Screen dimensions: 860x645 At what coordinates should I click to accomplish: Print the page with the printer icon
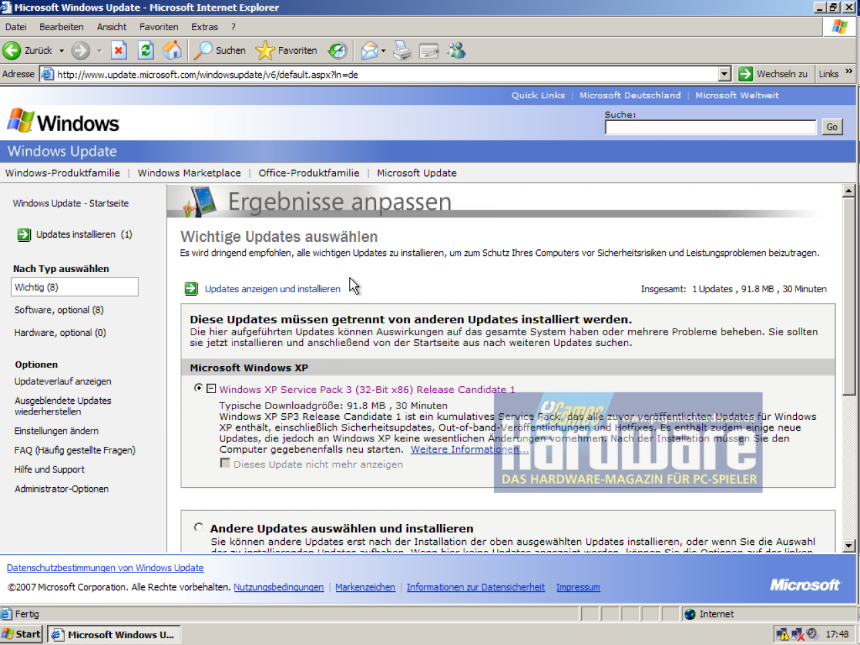pyautogui.click(x=402, y=50)
